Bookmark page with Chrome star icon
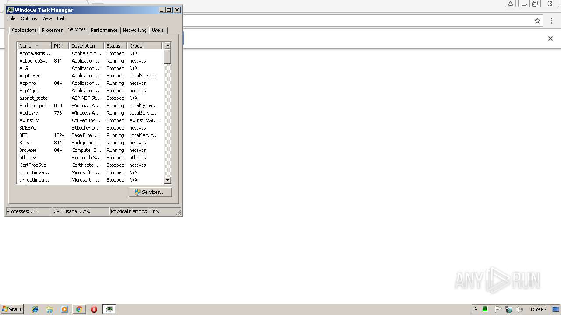 [x=537, y=21]
